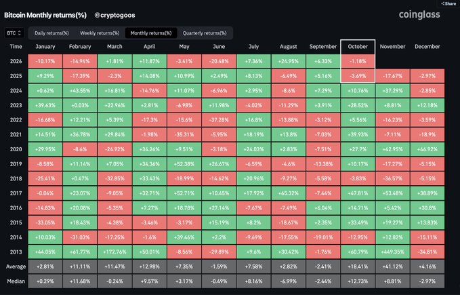Screen dimensions: 460x295
Task: Click the @cryptogoos handle text
Action: click(114, 16)
